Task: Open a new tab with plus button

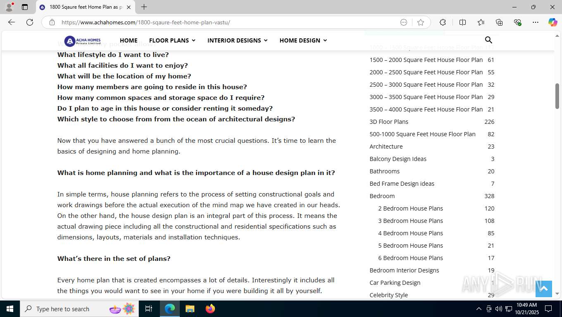Action: tap(144, 7)
